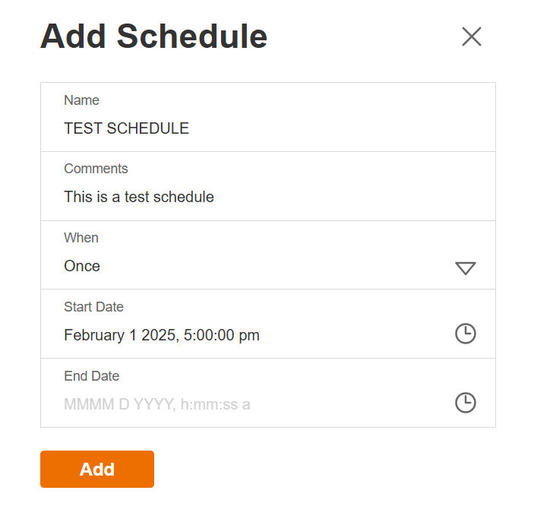Image resolution: width=534 pixels, height=522 pixels.
Task: Click the February 1 2025 start date value
Action: coord(162,335)
